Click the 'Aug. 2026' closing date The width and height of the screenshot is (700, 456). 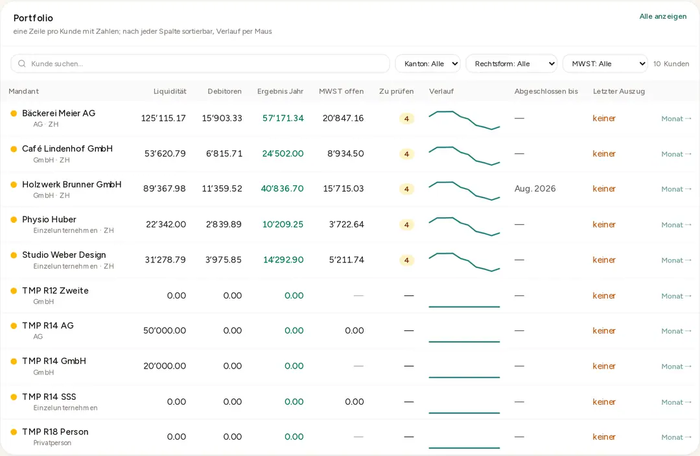click(535, 188)
